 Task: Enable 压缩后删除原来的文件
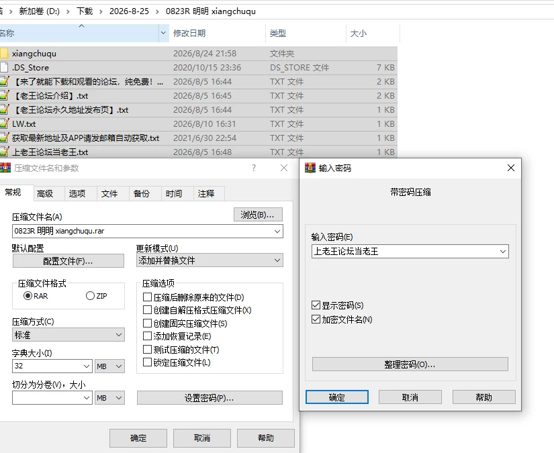click(x=147, y=297)
